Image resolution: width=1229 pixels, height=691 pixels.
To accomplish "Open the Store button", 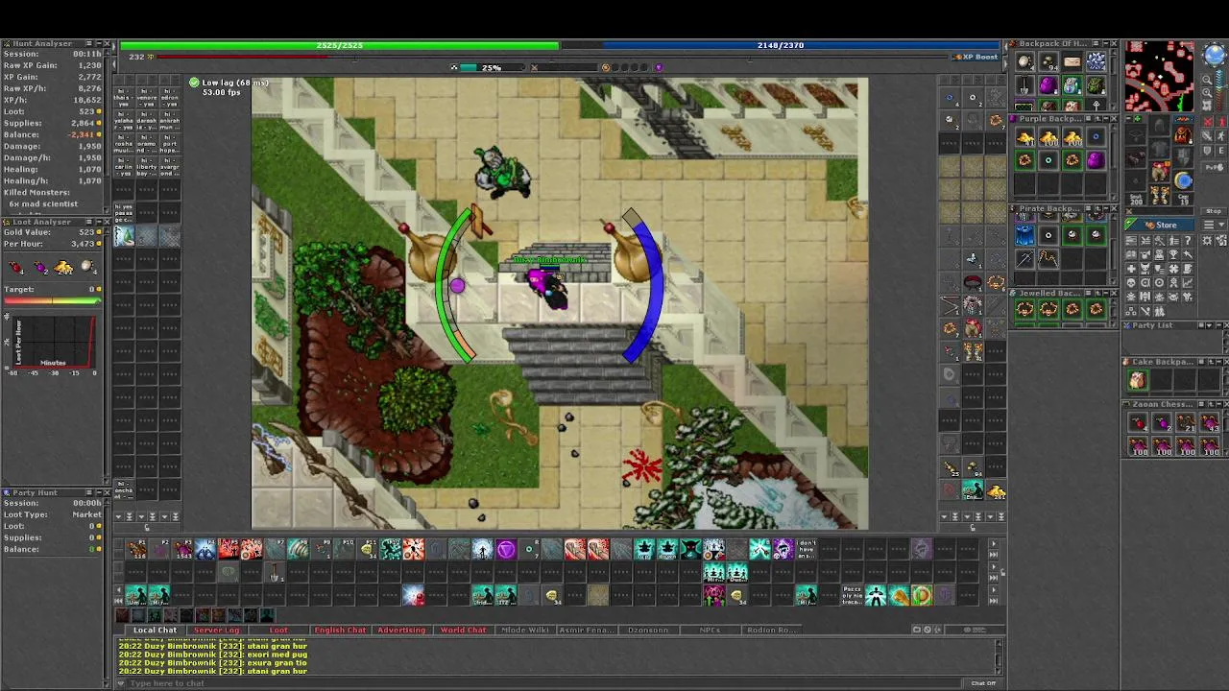I will click(x=1160, y=225).
